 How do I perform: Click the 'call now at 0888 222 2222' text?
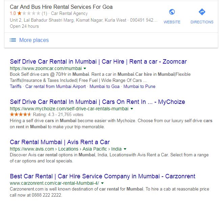pos(36,195)
